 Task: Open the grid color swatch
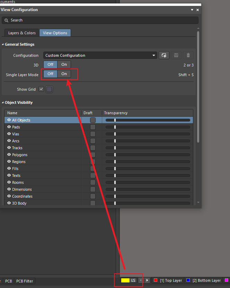click(x=49, y=89)
